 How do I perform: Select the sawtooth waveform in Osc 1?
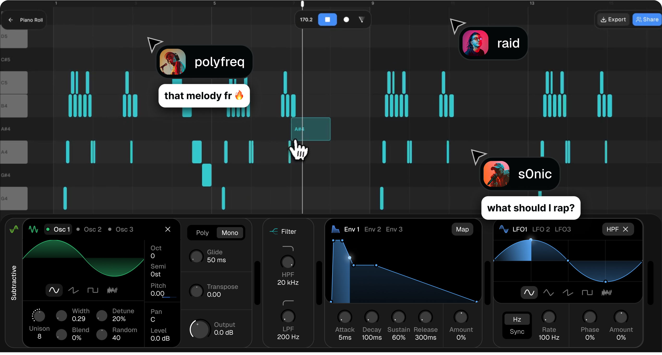[73, 290]
